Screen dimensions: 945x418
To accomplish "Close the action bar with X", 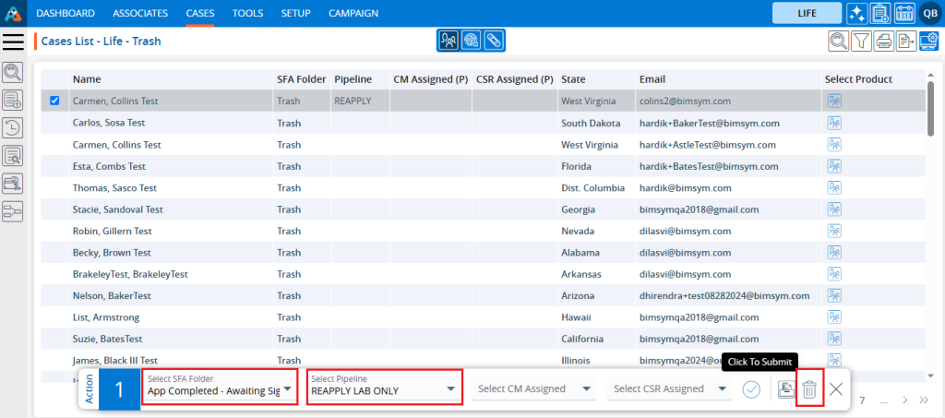I will pyautogui.click(x=836, y=389).
